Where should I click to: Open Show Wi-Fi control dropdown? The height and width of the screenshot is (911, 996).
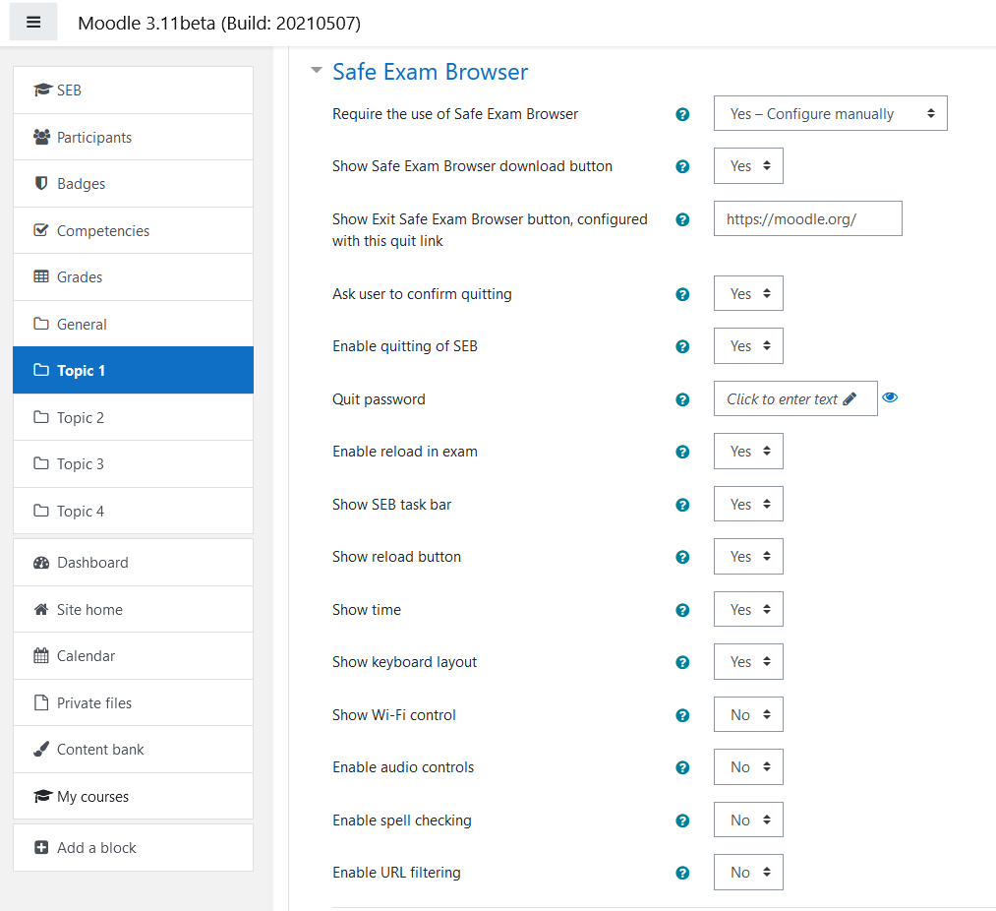748,714
